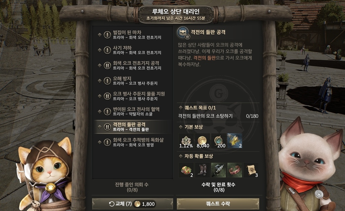Viewport: 345px width, 211px height.
Task: Click the golden crystal reward icon
Action: click(235, 141)
